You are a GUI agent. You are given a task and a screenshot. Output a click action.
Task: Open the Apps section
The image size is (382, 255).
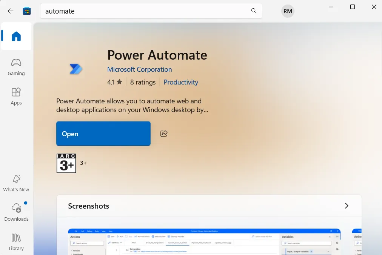pyautogui.click(x=16, y=96)
